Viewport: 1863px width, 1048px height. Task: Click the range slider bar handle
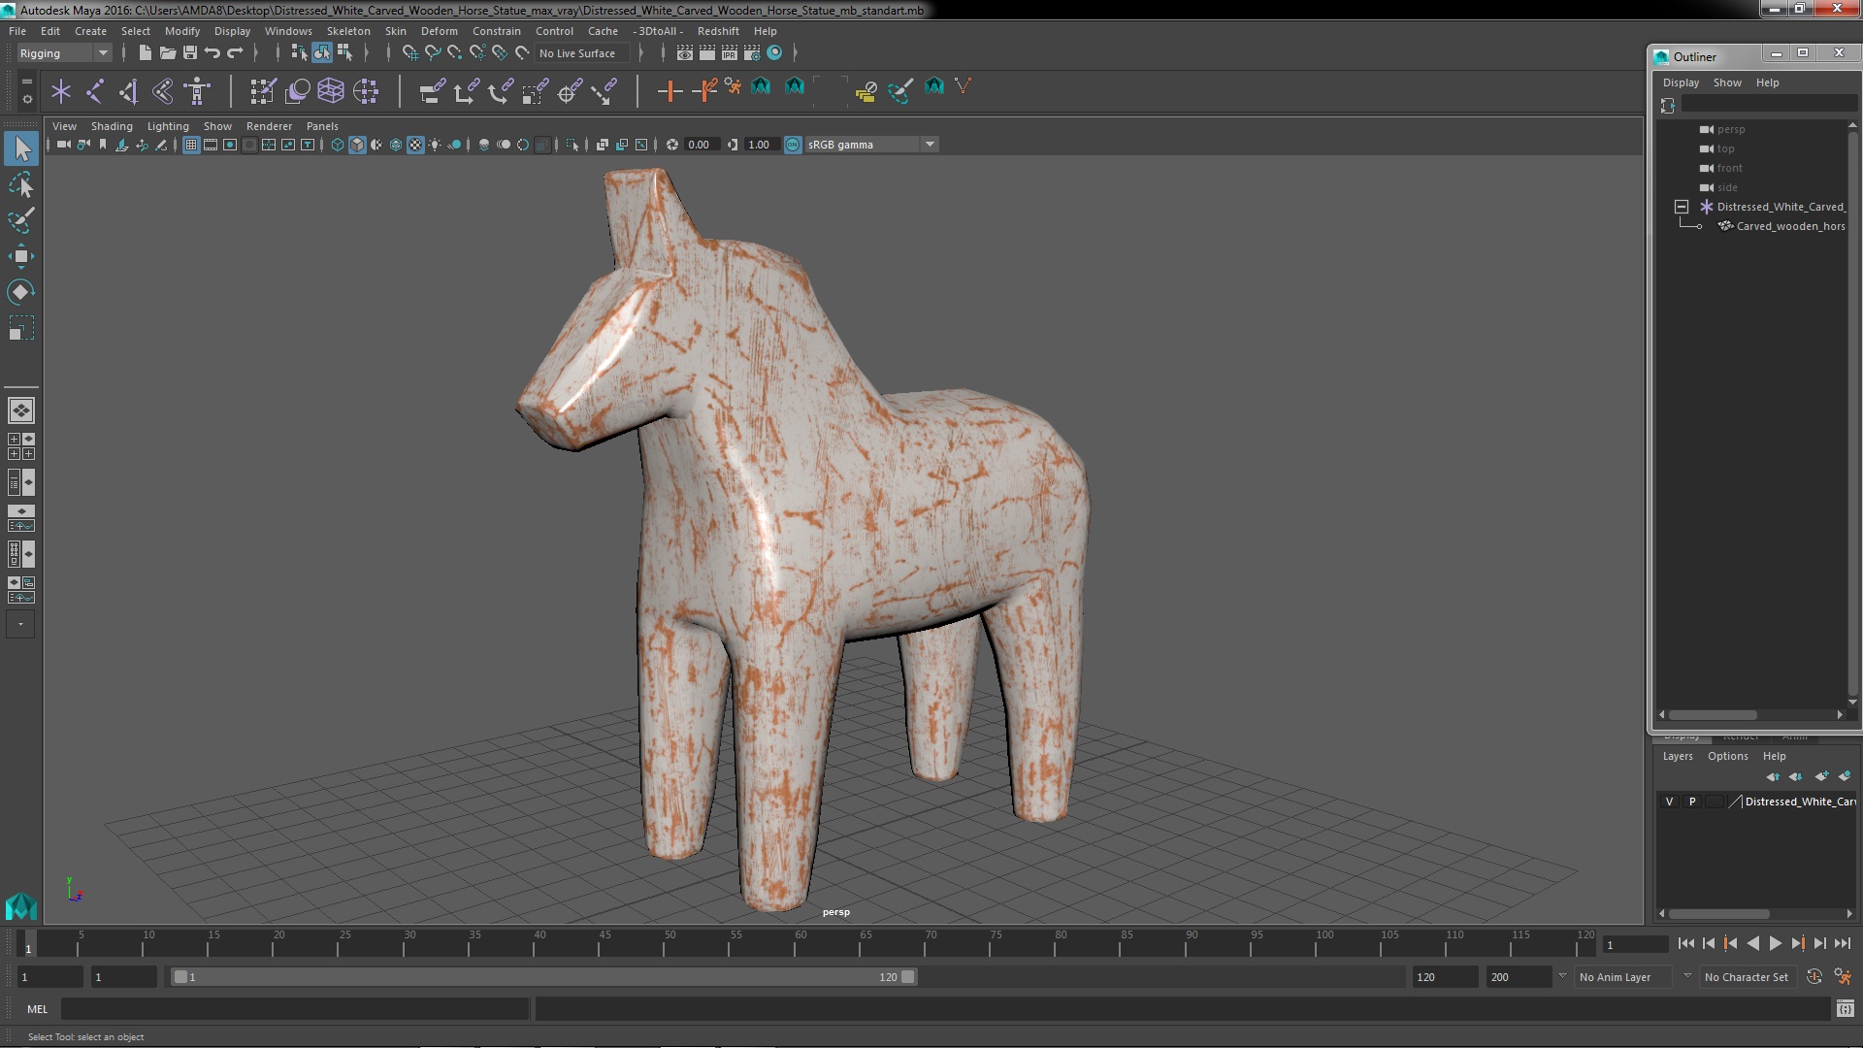coord(543,977)
